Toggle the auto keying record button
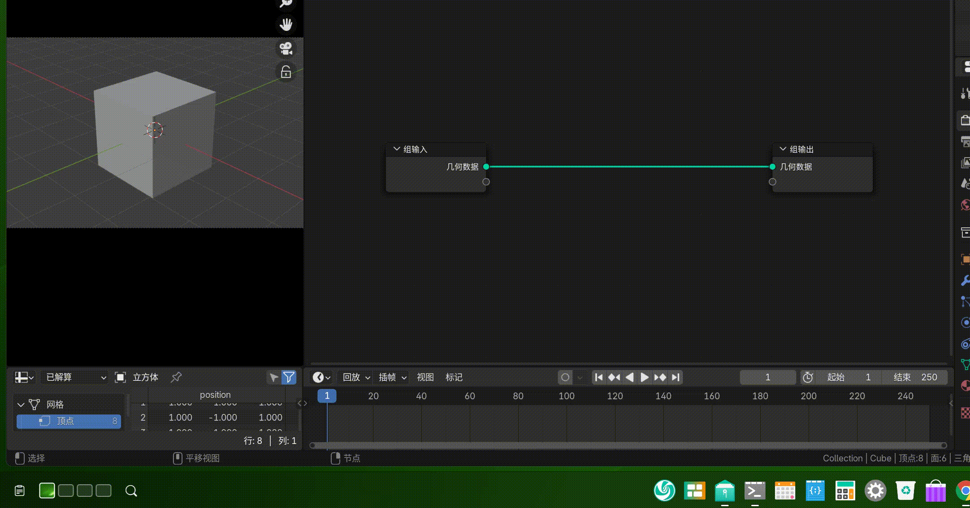Image resolution: width=970 pixels, height=508 pixels. 565,378
